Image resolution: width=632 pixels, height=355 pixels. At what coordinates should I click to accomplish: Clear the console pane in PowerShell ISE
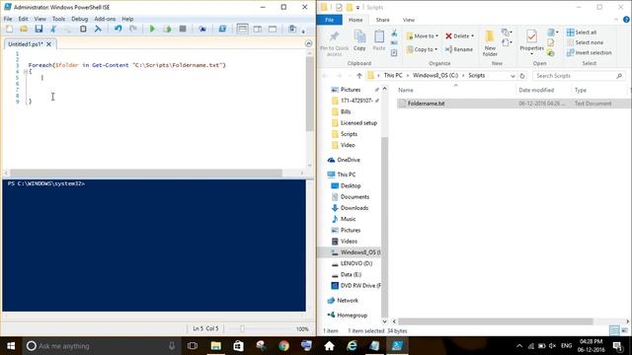98,29
